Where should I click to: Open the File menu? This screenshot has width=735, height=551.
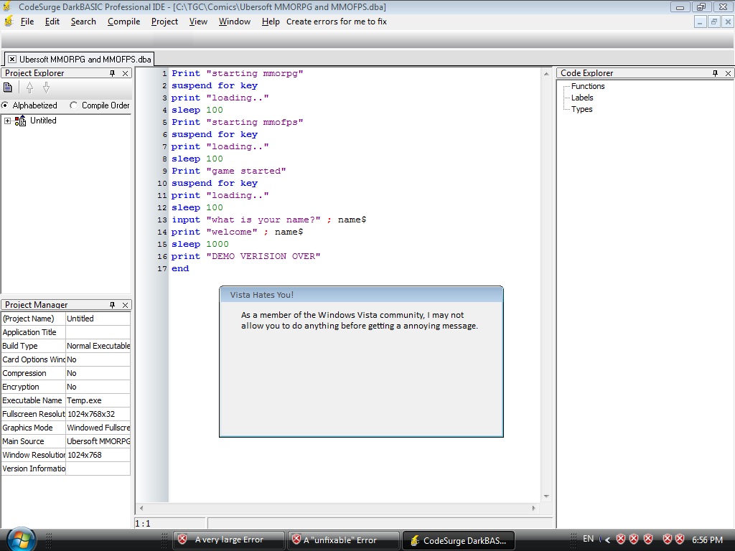click(27, 22)
